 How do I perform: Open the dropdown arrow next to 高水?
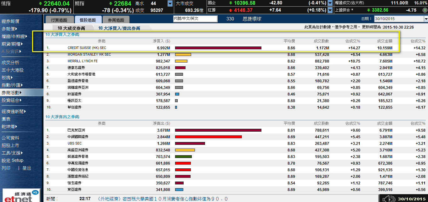(x=170, y=3)
